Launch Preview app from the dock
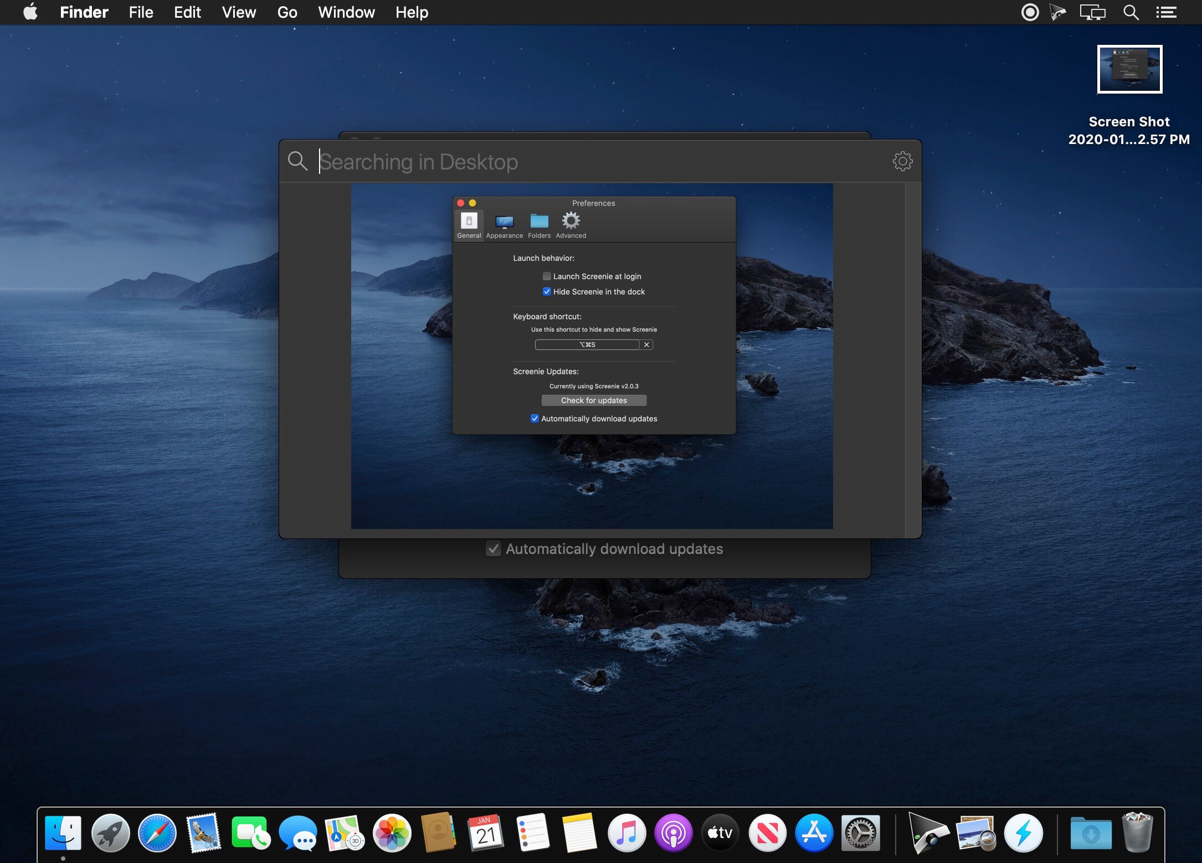This screenshot has width=1202, height=863. click(975, 833)
